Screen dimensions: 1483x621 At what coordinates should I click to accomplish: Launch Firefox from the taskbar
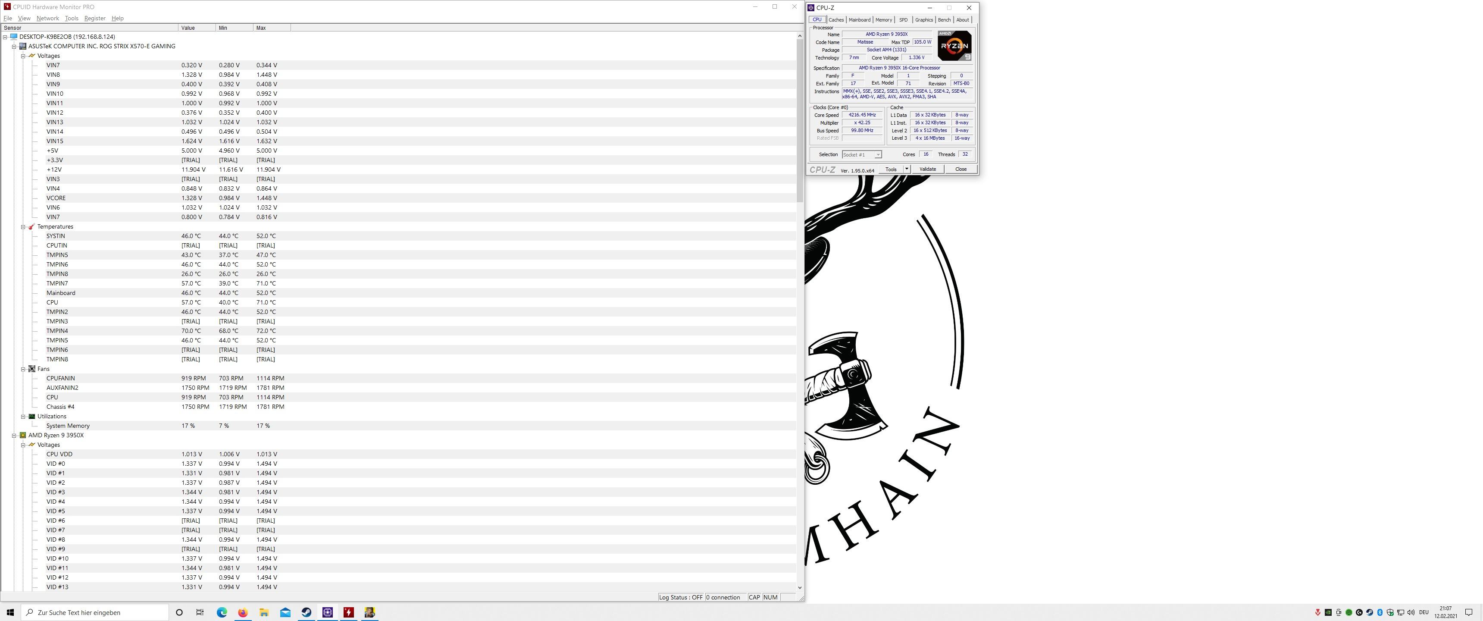(243, 612)
